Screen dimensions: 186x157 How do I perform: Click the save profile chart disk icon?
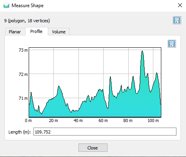[x=172, y=44]
